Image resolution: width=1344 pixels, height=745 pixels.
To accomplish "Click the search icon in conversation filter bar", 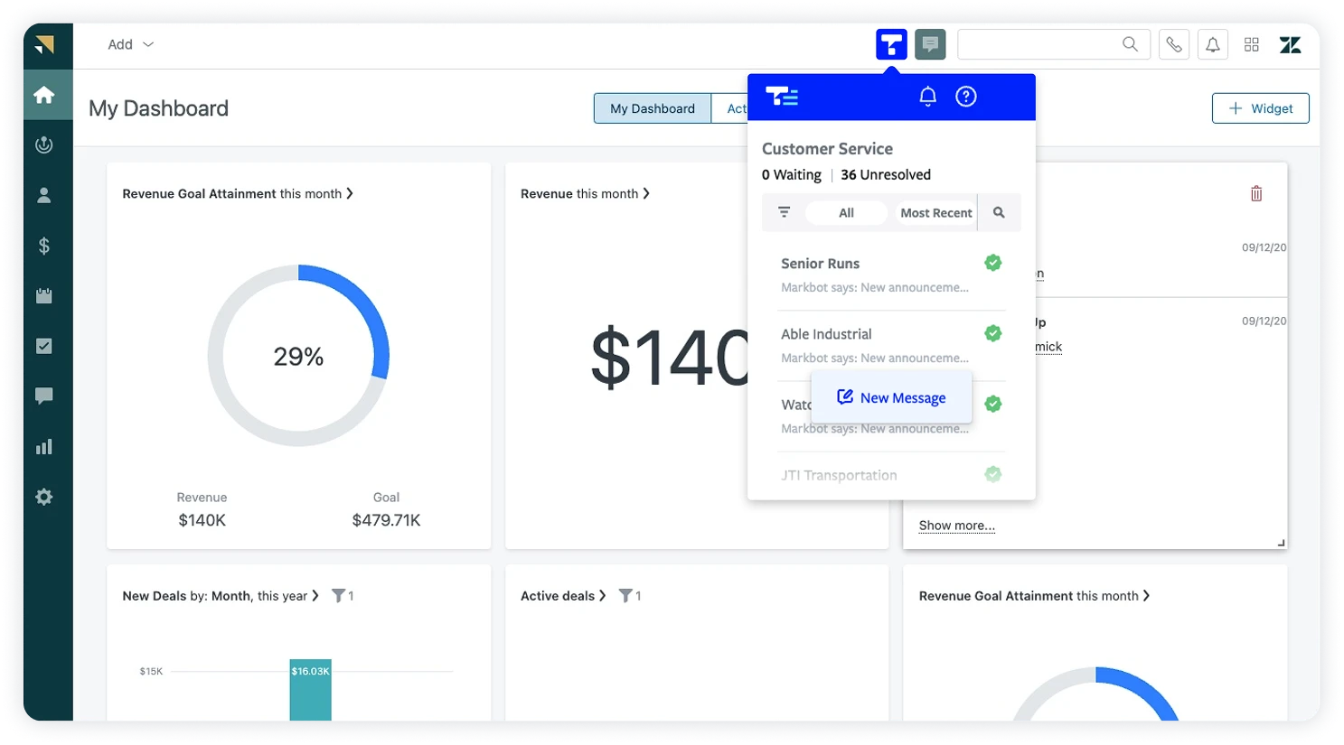I will [999, 212].
